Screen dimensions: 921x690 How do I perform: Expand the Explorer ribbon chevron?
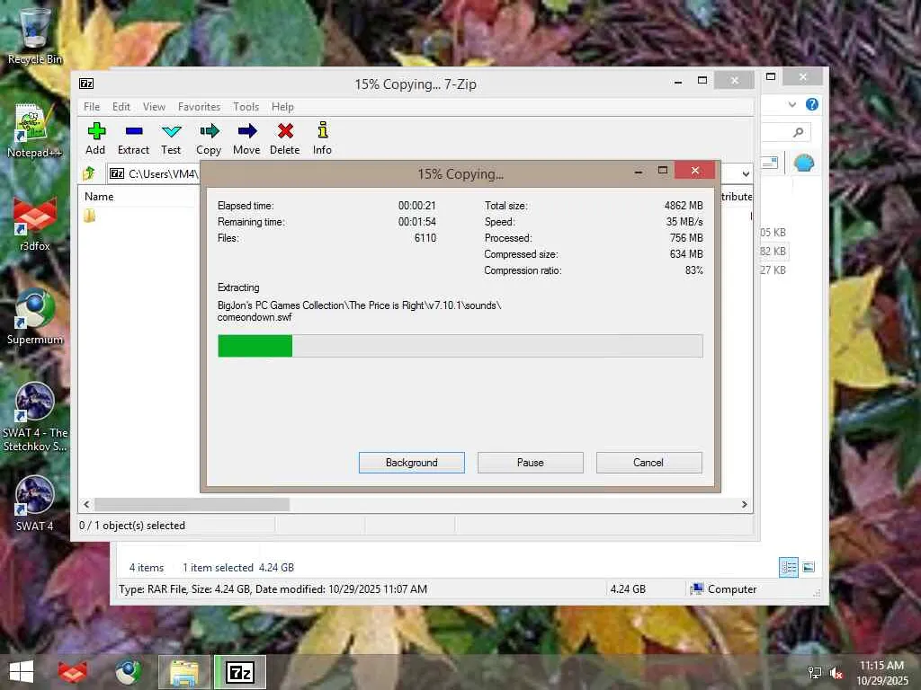click(791, 104)
